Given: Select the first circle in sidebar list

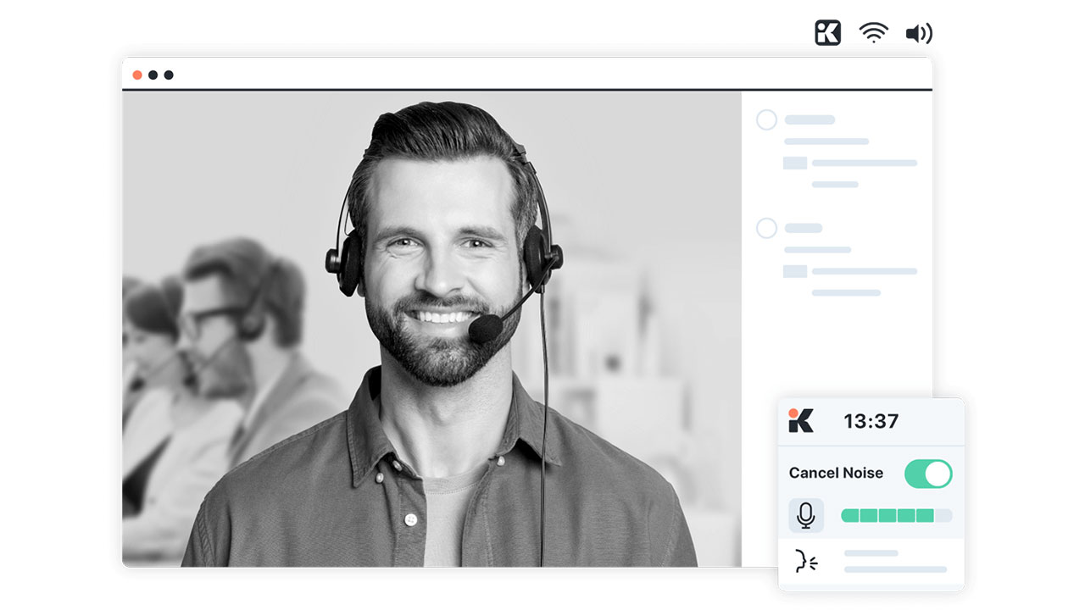Looking at the screenshot, I should [766, 119].
